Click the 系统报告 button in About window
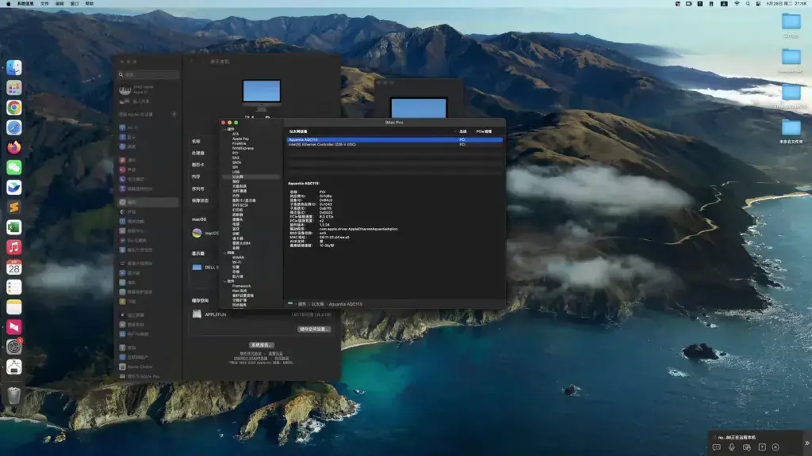 pyautogui.click(x=261, y=345)
